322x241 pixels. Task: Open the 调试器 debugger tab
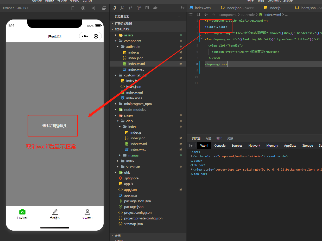coord(196,138)
